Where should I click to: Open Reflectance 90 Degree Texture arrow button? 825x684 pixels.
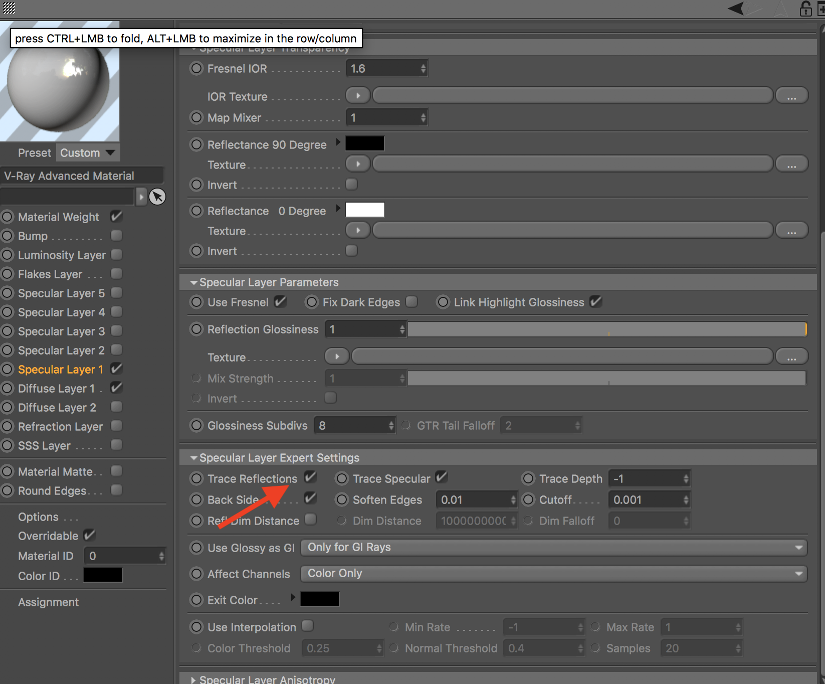pos(358,164)
